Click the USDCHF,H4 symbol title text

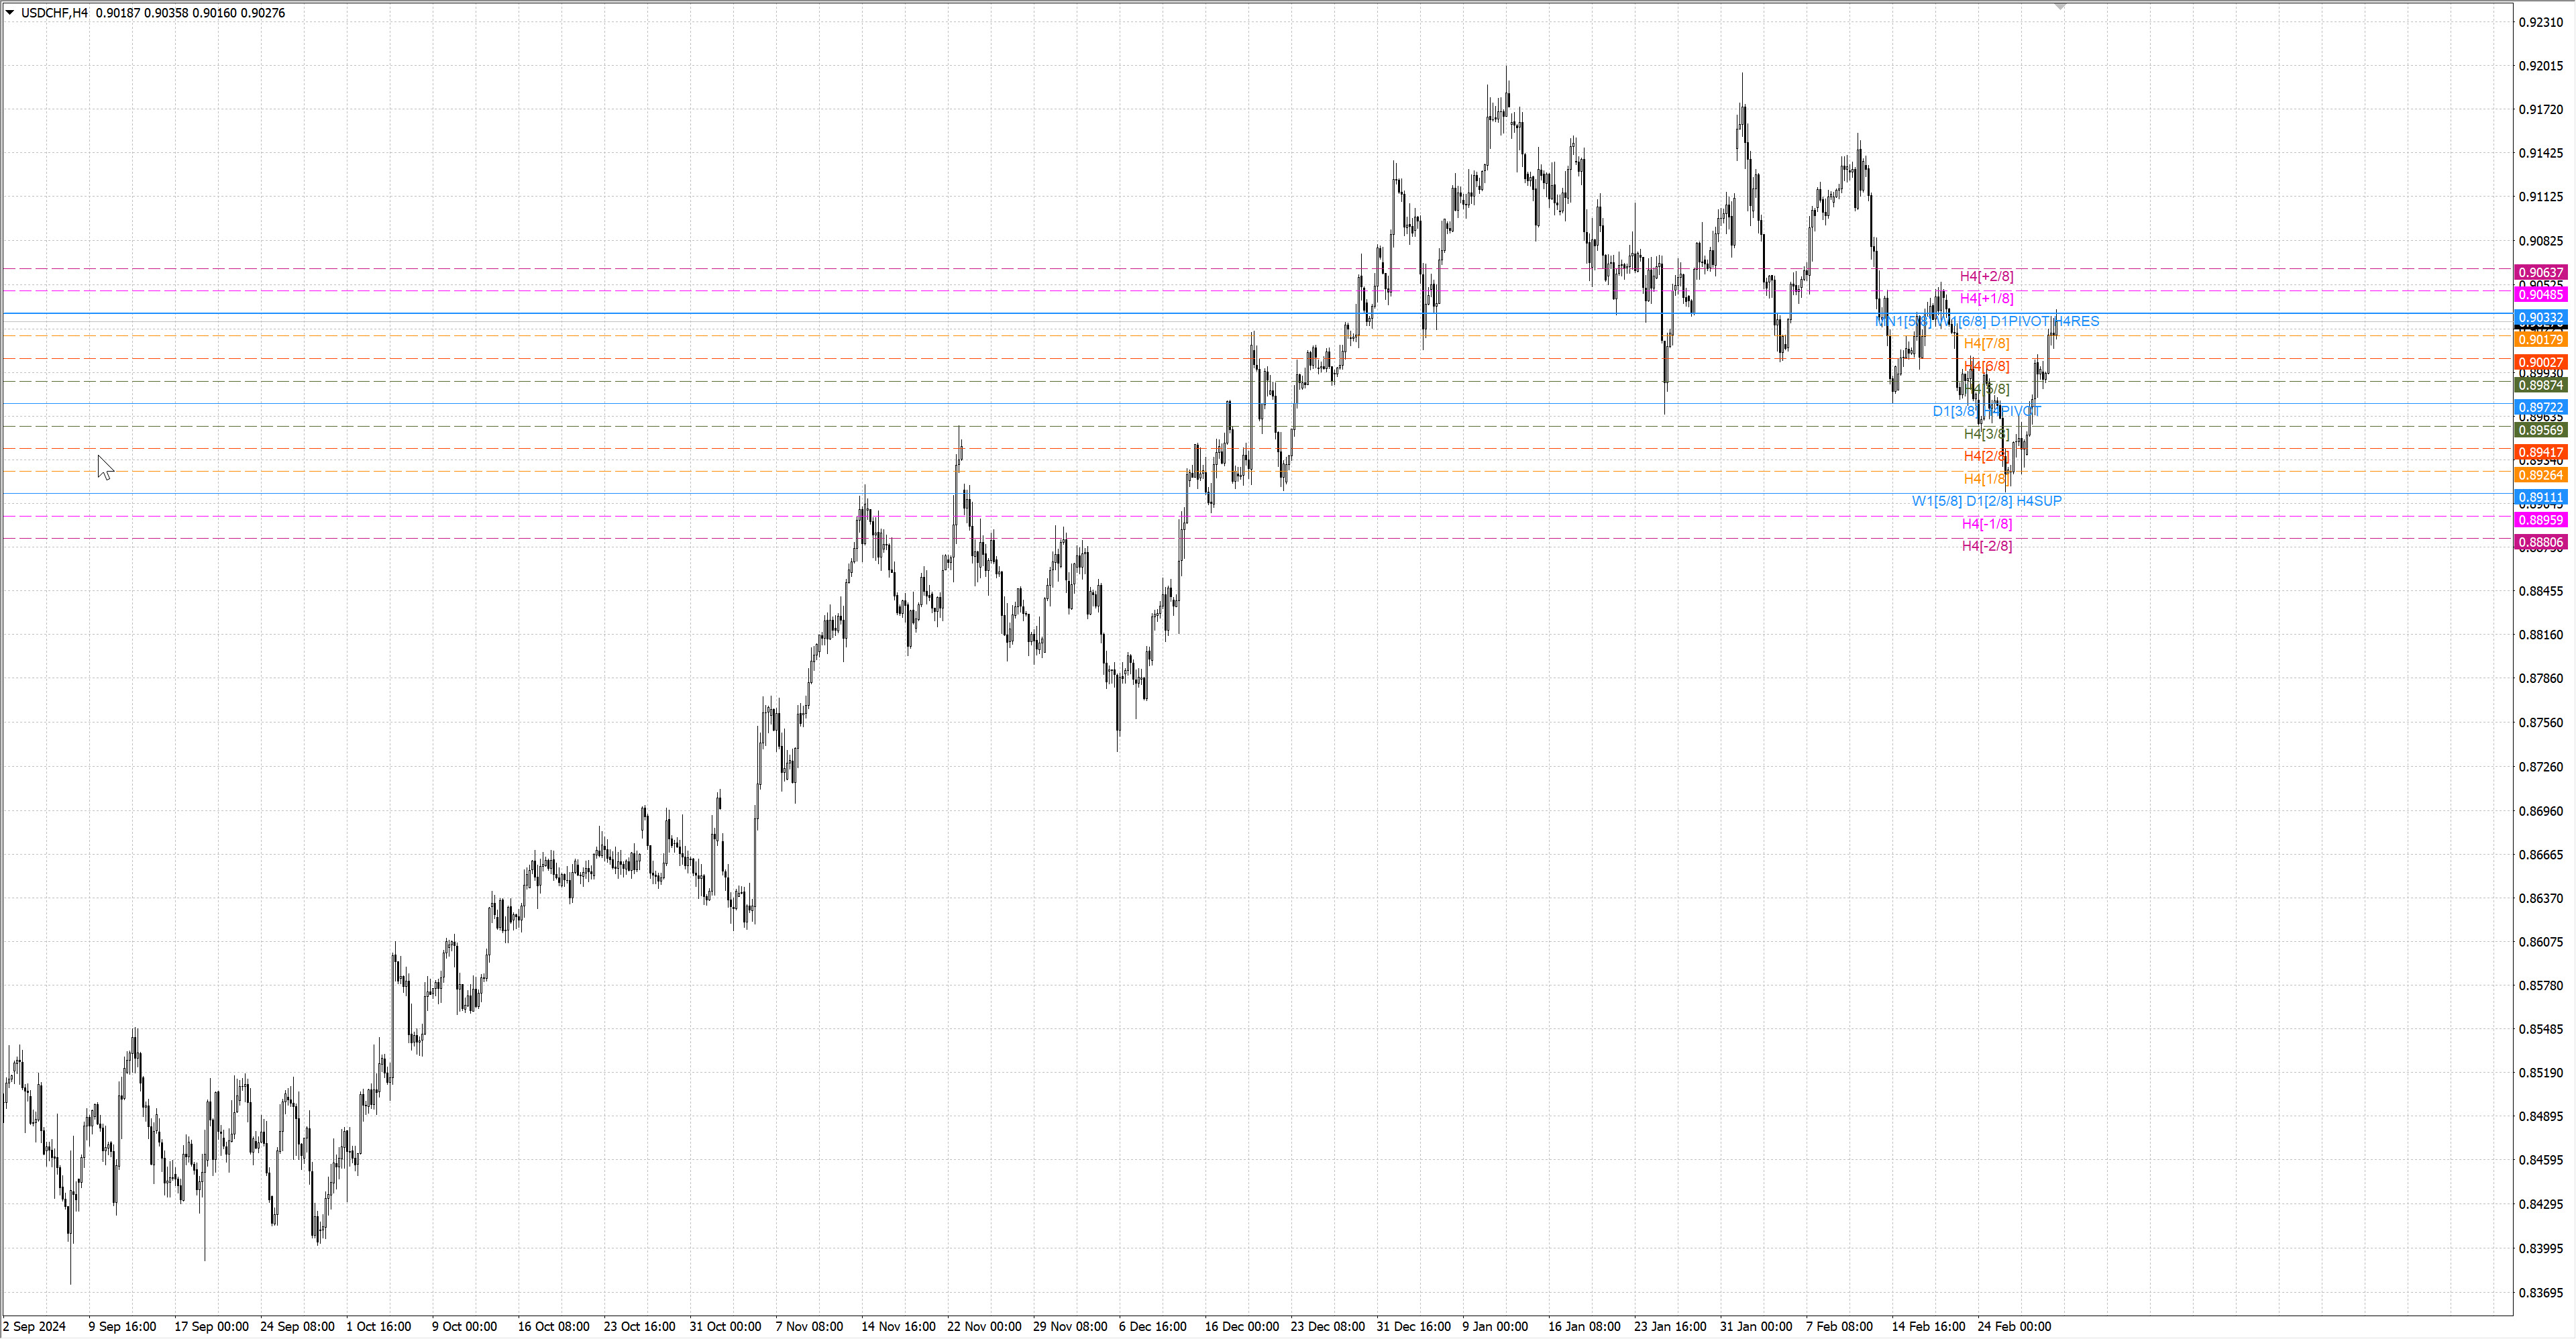tap(54, 13)
